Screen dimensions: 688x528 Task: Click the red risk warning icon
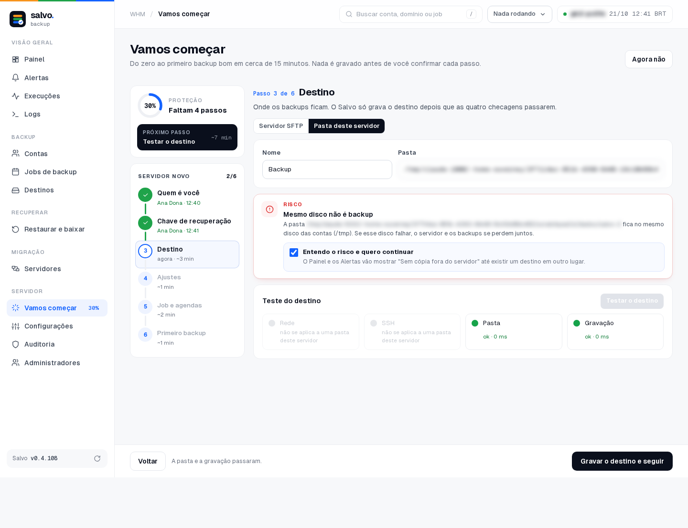(x=269, y=209)
